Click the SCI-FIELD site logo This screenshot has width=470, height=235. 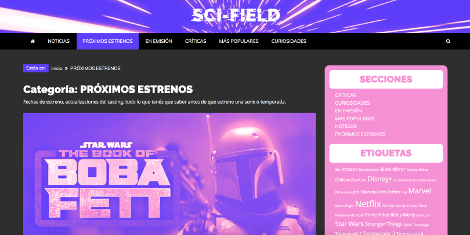click(x=236, y=16)
